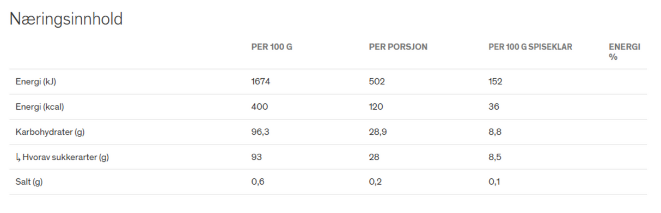Select the PER PORSJON column header

(x=398, y=47)
